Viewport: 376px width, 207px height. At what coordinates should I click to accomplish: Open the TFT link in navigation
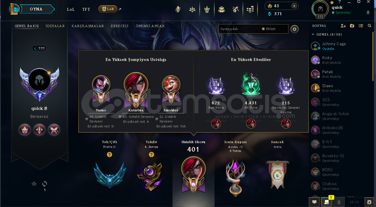tap(86, 9)
